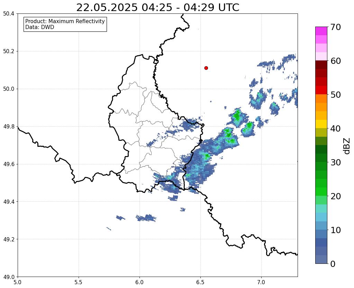Click the 7.0 longitude axis label

click(261, 282)
